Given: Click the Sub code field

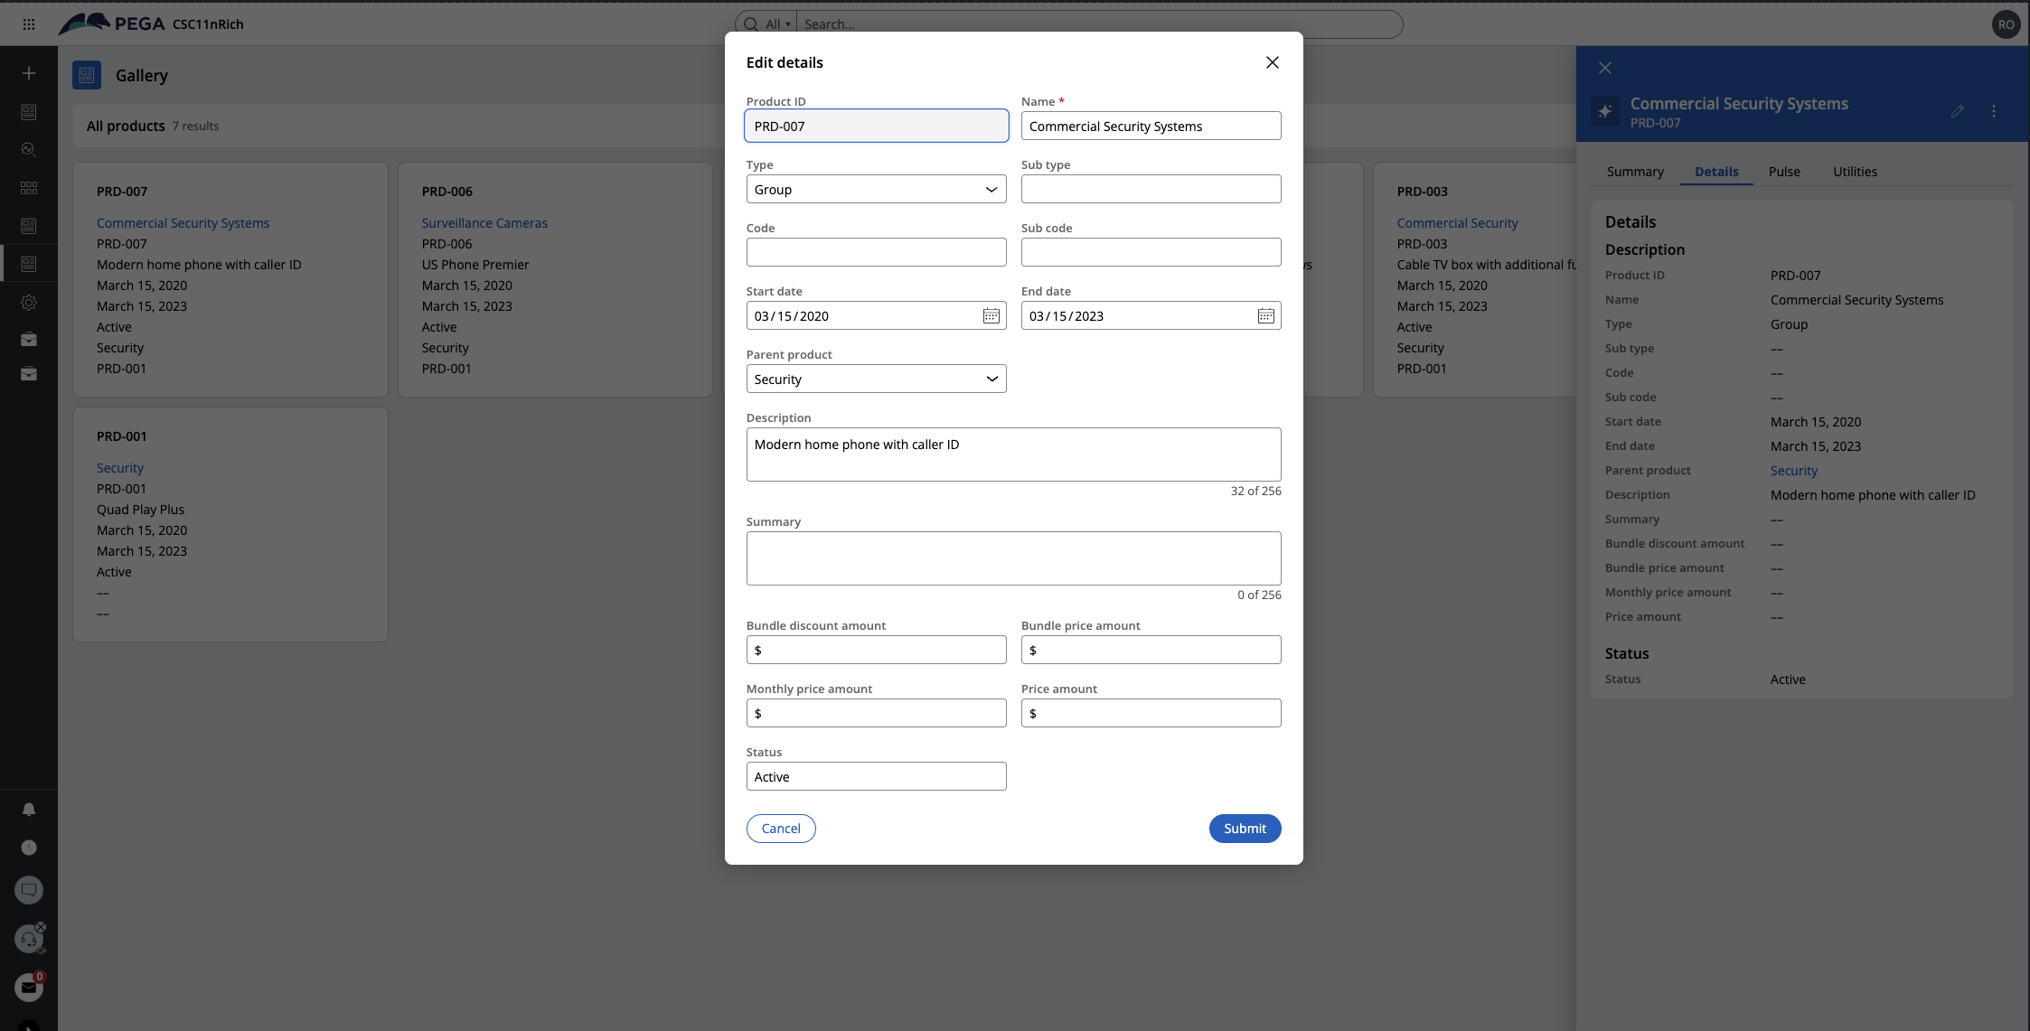Looking at the screenshot, I should tap(1151, 252).
